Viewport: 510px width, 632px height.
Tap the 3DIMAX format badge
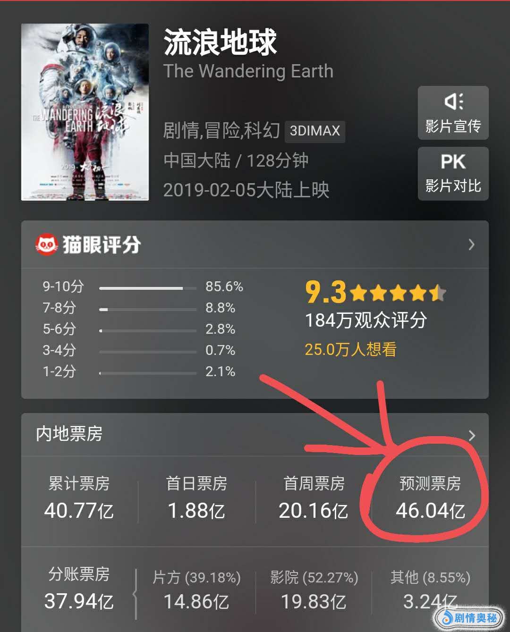[315, 131]
